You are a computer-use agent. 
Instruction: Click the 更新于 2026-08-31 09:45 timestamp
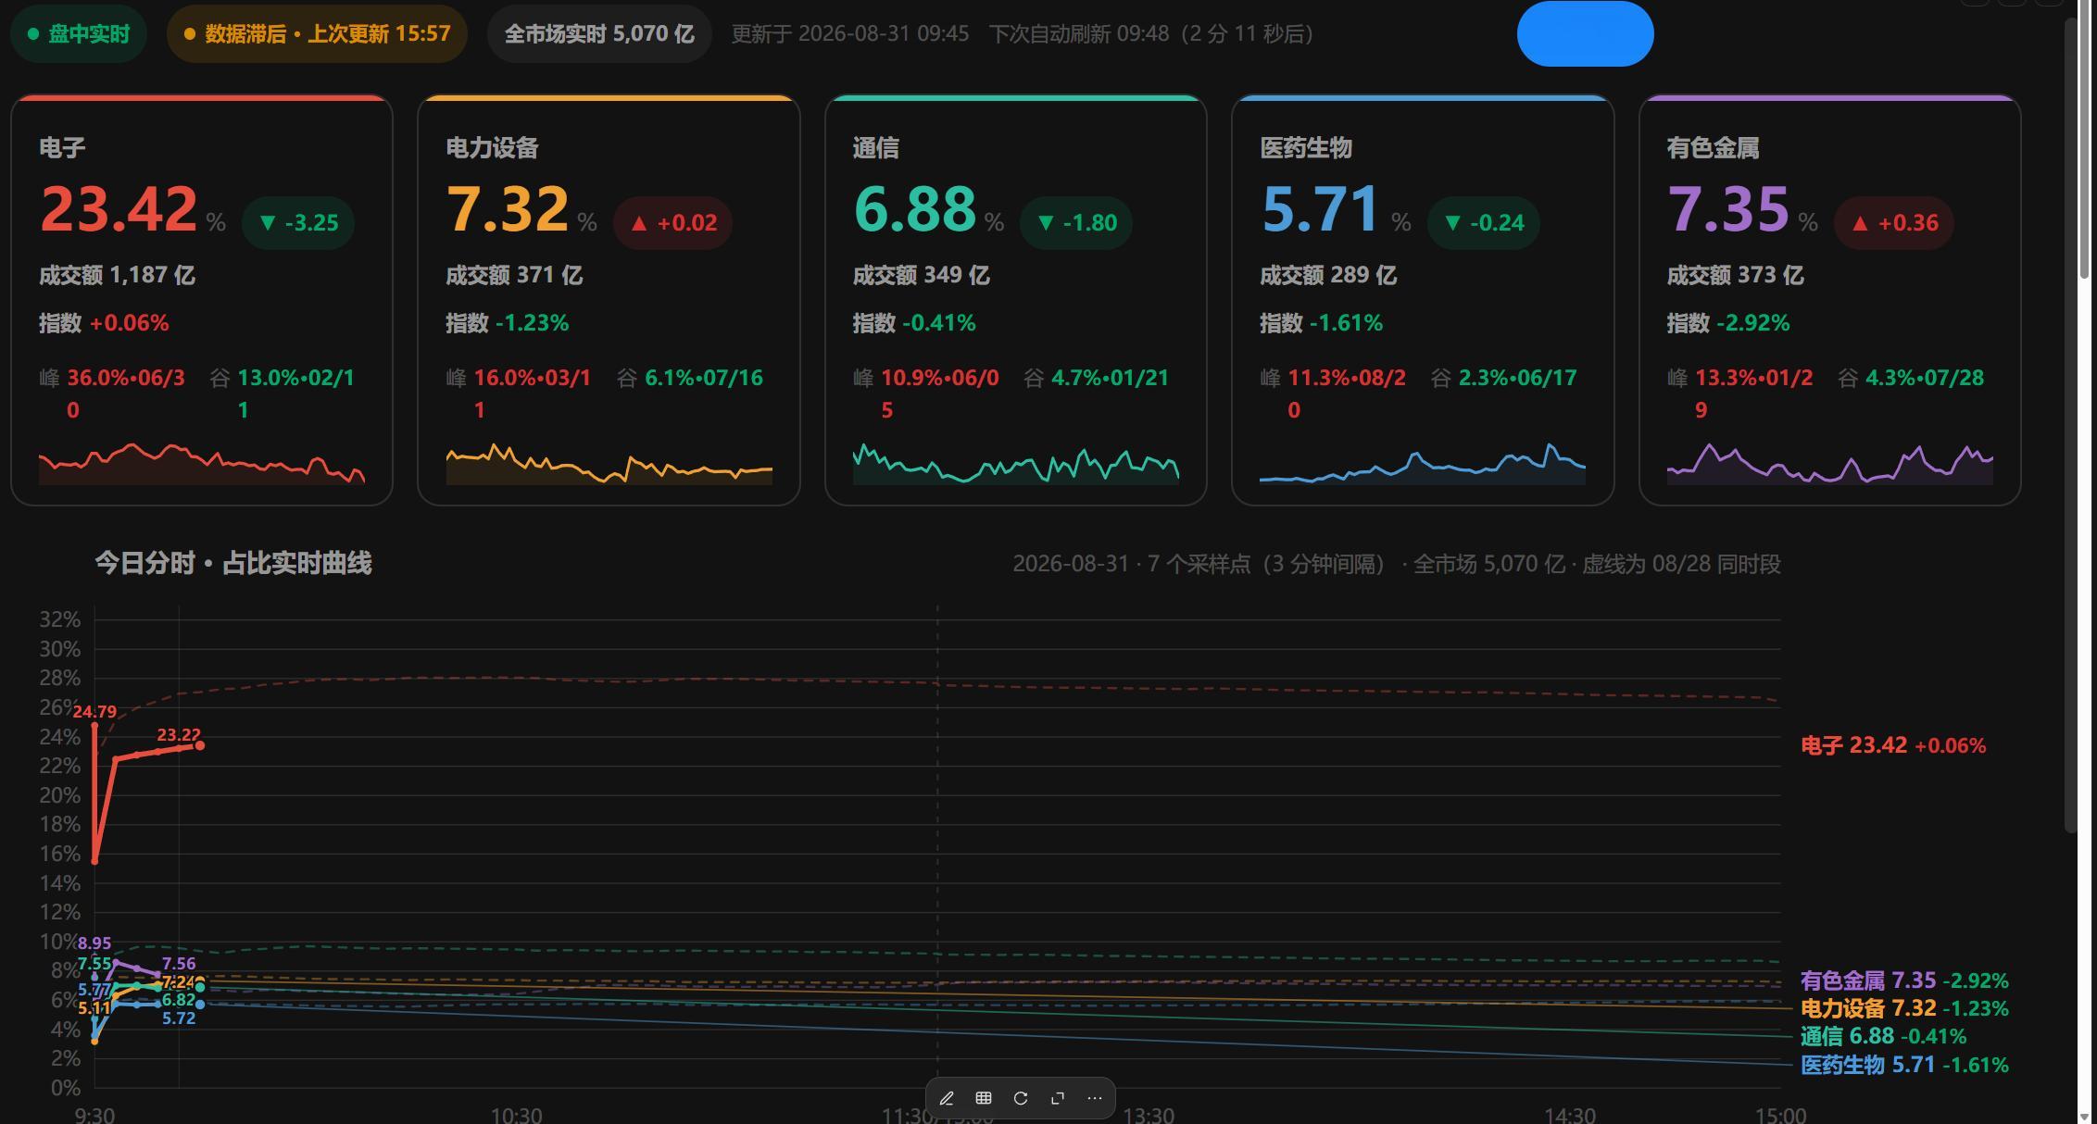coord(849,34)
